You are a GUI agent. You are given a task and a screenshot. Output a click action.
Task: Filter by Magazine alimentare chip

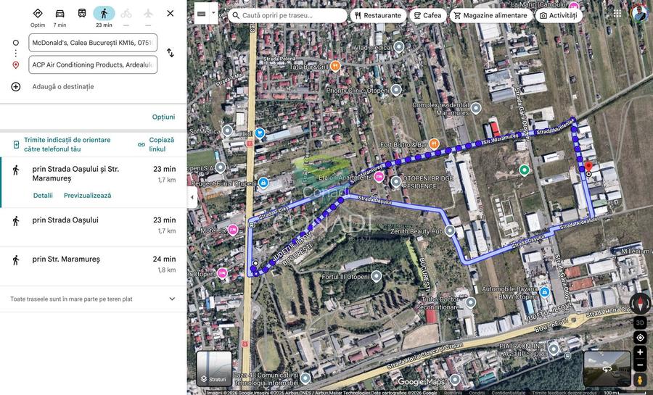click(491, 15)
